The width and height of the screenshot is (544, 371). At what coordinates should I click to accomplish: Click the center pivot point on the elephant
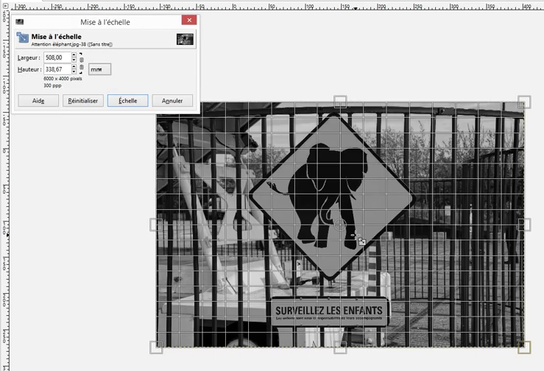pos(340,225)
